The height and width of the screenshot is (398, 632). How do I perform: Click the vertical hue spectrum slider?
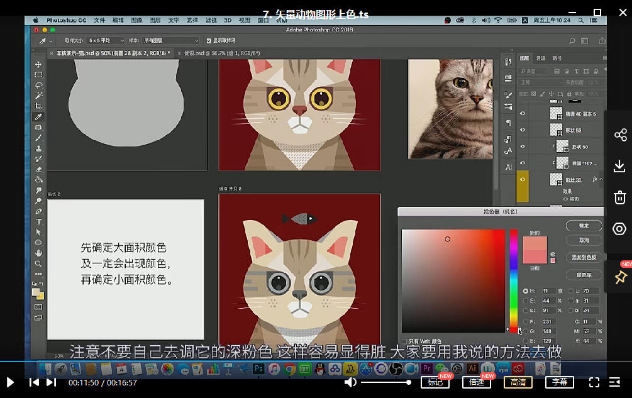pyautogui.click(x=514, y=280)
